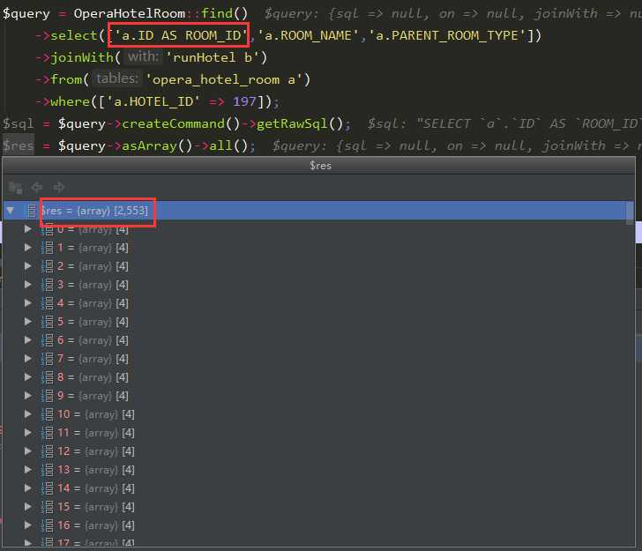Click the 'where' method name
This screenshot has width=642, height=551.
click(x=70, y=101)
